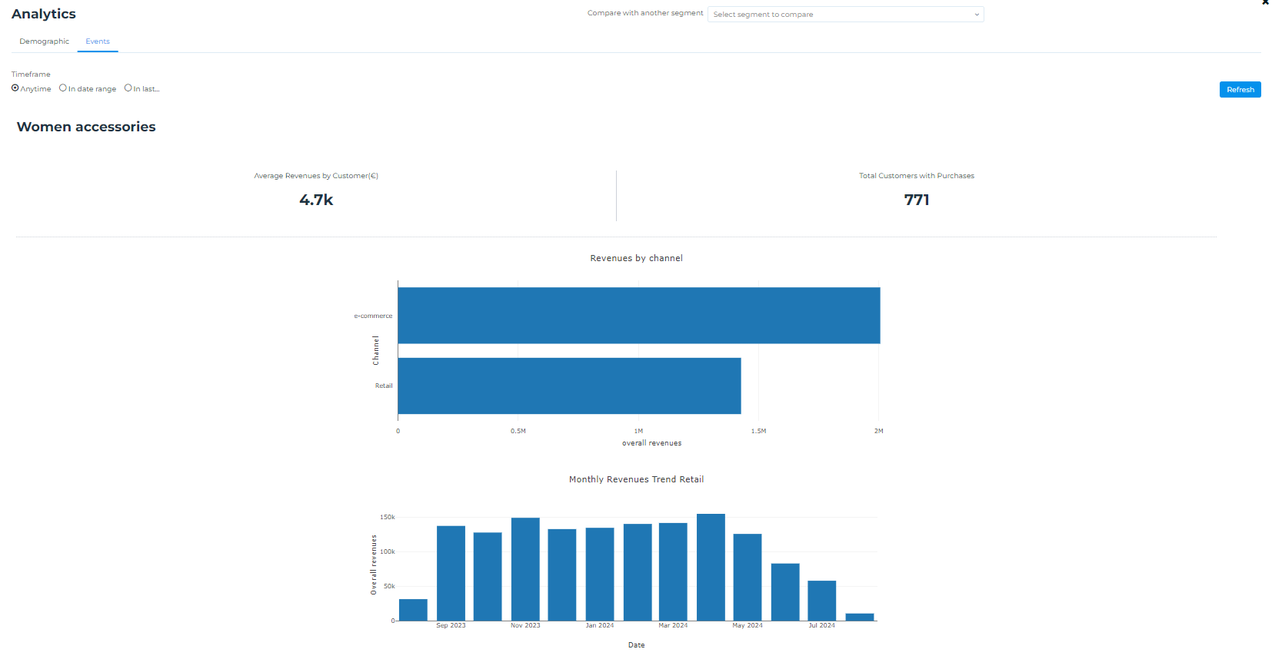The width and height of the screenshot is (1272, 659).
Task: Open the Events tab
Action: 98,41
